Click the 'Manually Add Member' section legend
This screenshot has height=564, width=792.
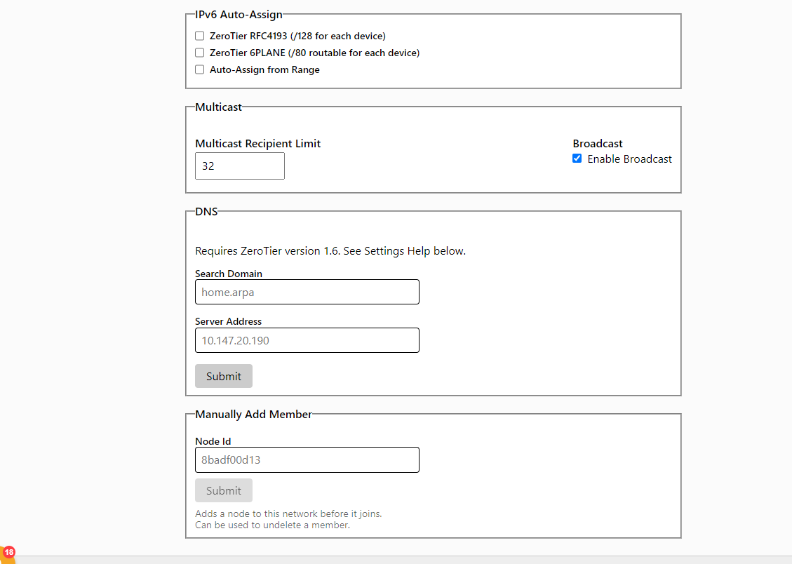(253, 415)
